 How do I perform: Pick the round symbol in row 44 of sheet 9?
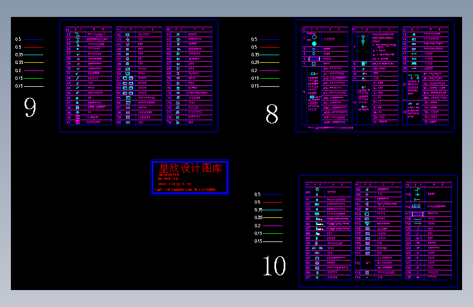pos(128,44)
